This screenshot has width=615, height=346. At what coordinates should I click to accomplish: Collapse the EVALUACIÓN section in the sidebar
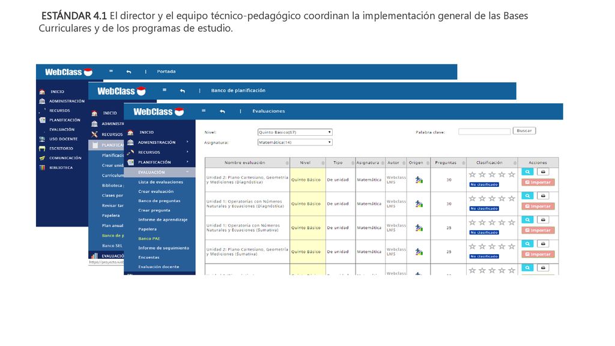tap(159, 172)
